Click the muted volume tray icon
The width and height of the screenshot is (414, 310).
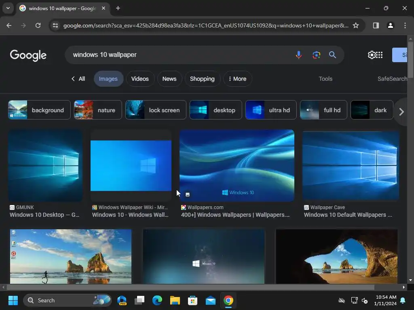tap(365, 300)
